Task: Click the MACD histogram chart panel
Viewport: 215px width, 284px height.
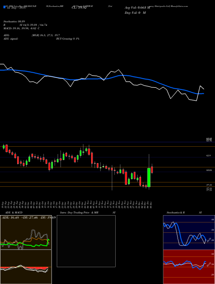Action: pyautogui.click(x=26, y=267)
